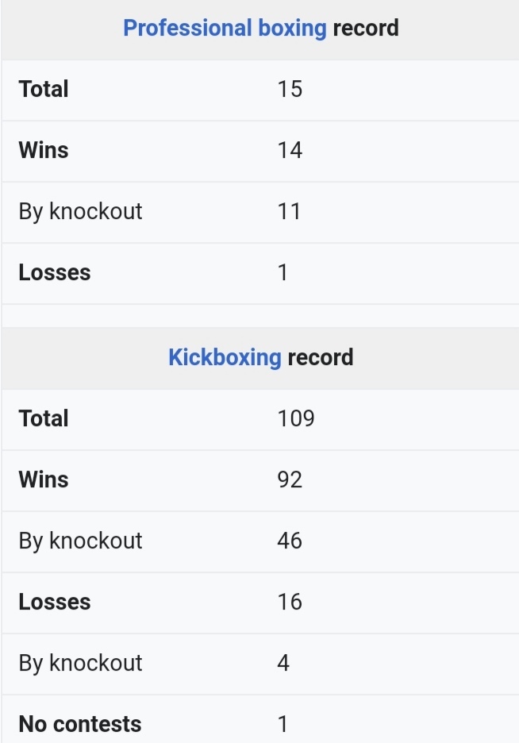Click the boxing losses value 1

(283, 272)
